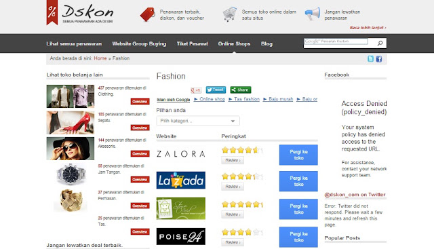434x249 pixels.
Task: Focus the Google custom search field
Action: pos(336,41)
